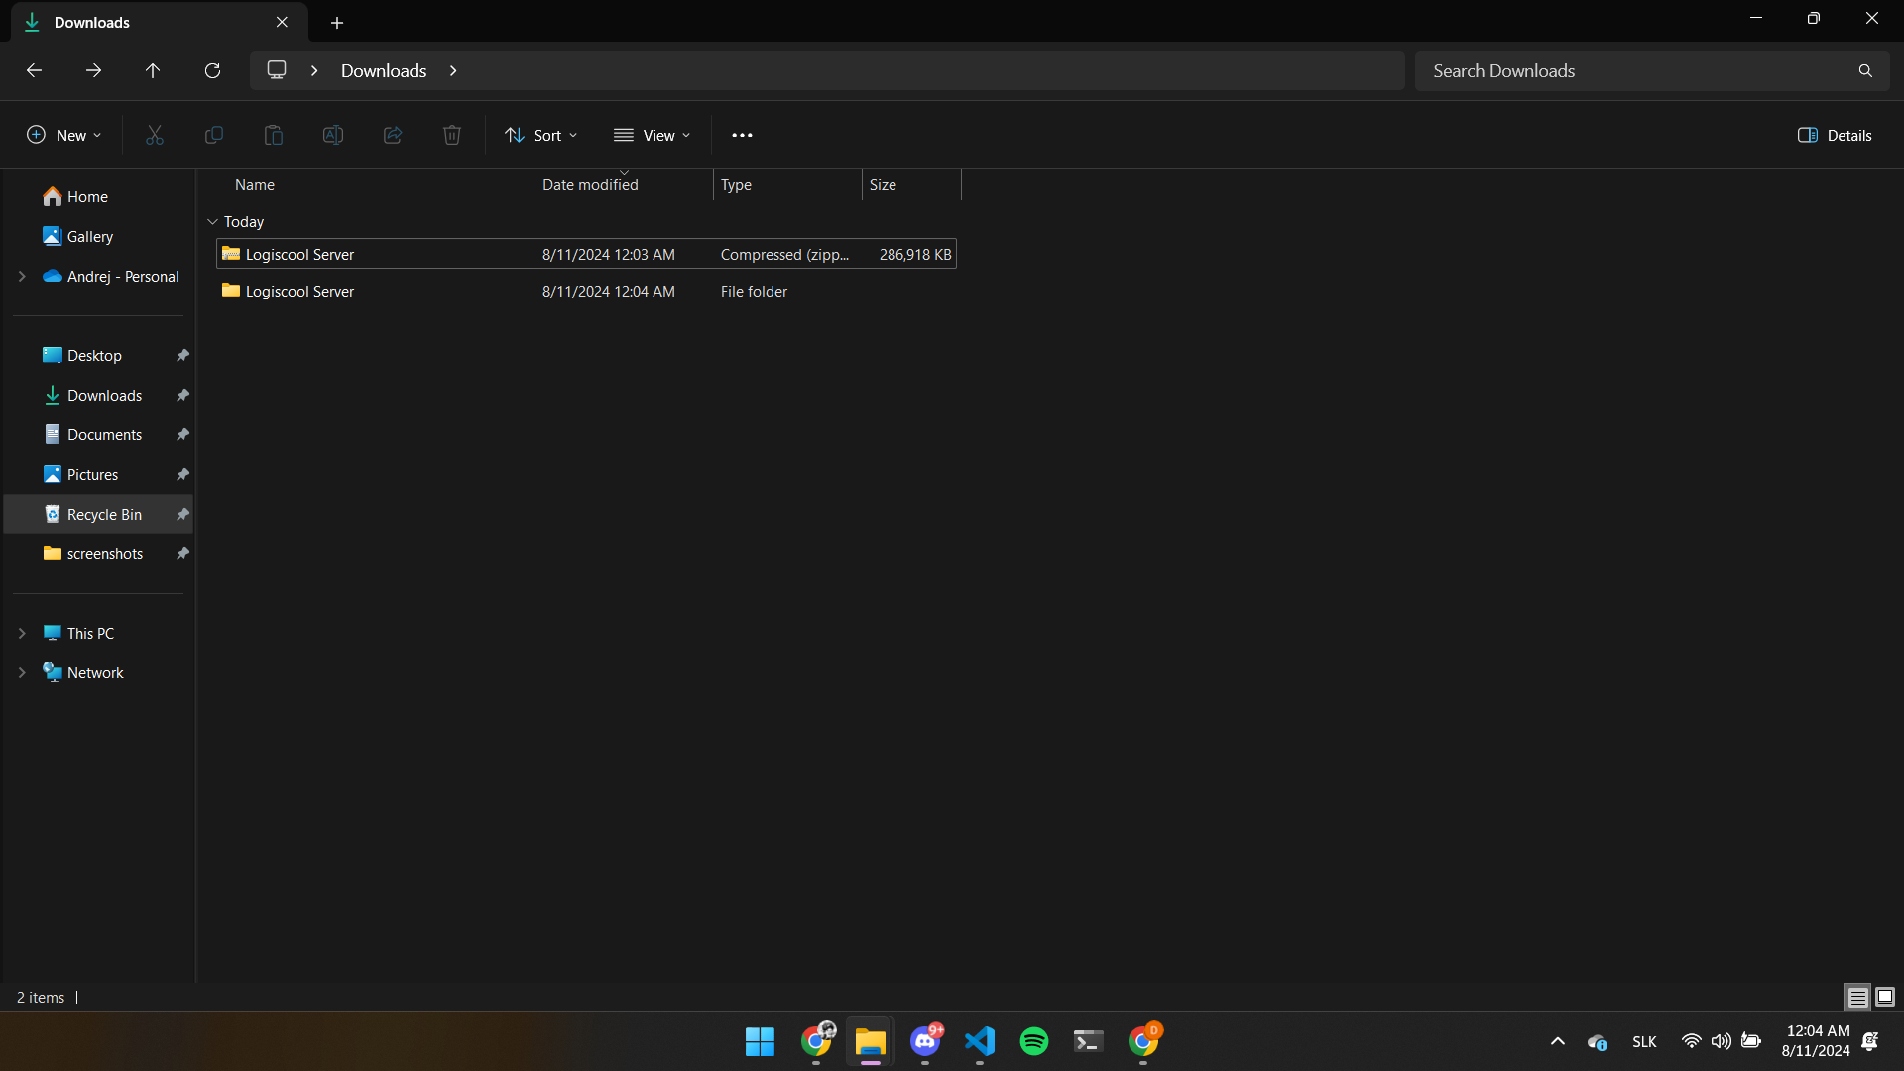Click the search magnifier icon
Viewport: 1904px width, 1071px height.
1865,70
